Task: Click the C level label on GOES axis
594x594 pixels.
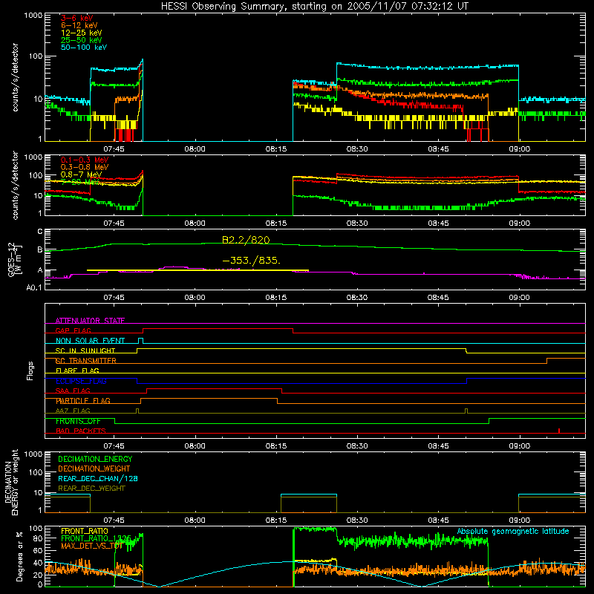Action: [x=40, y=232]
